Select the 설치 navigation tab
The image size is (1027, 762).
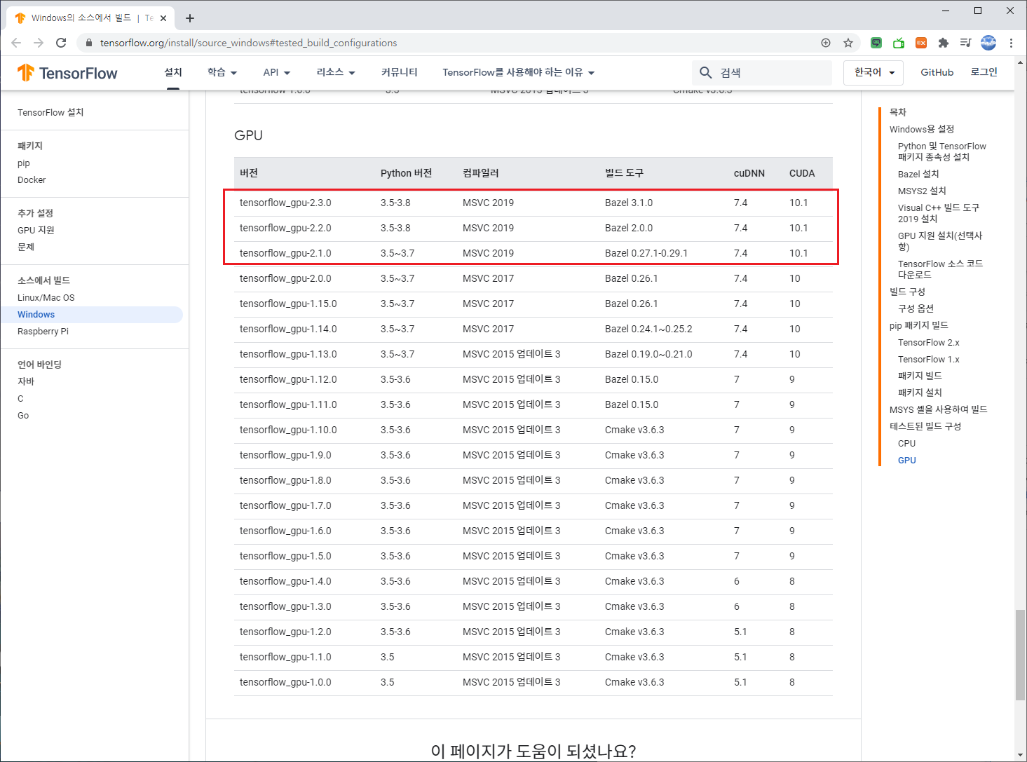173,72
